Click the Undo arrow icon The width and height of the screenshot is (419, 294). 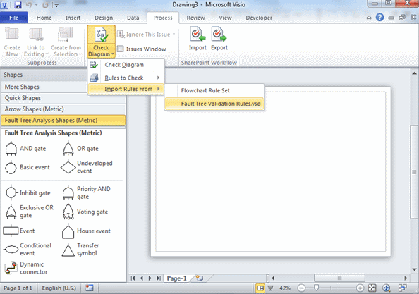pos(29,4)
